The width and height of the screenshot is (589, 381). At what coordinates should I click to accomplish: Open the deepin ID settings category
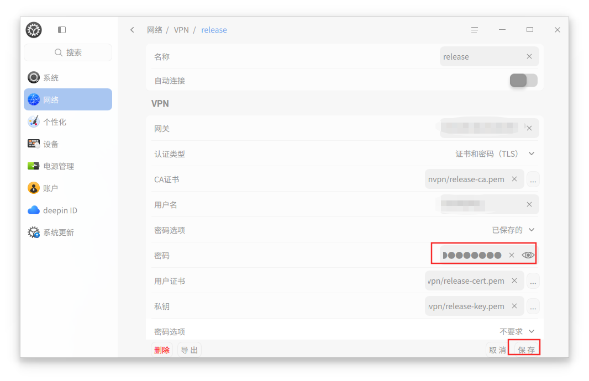coord(68,210)
